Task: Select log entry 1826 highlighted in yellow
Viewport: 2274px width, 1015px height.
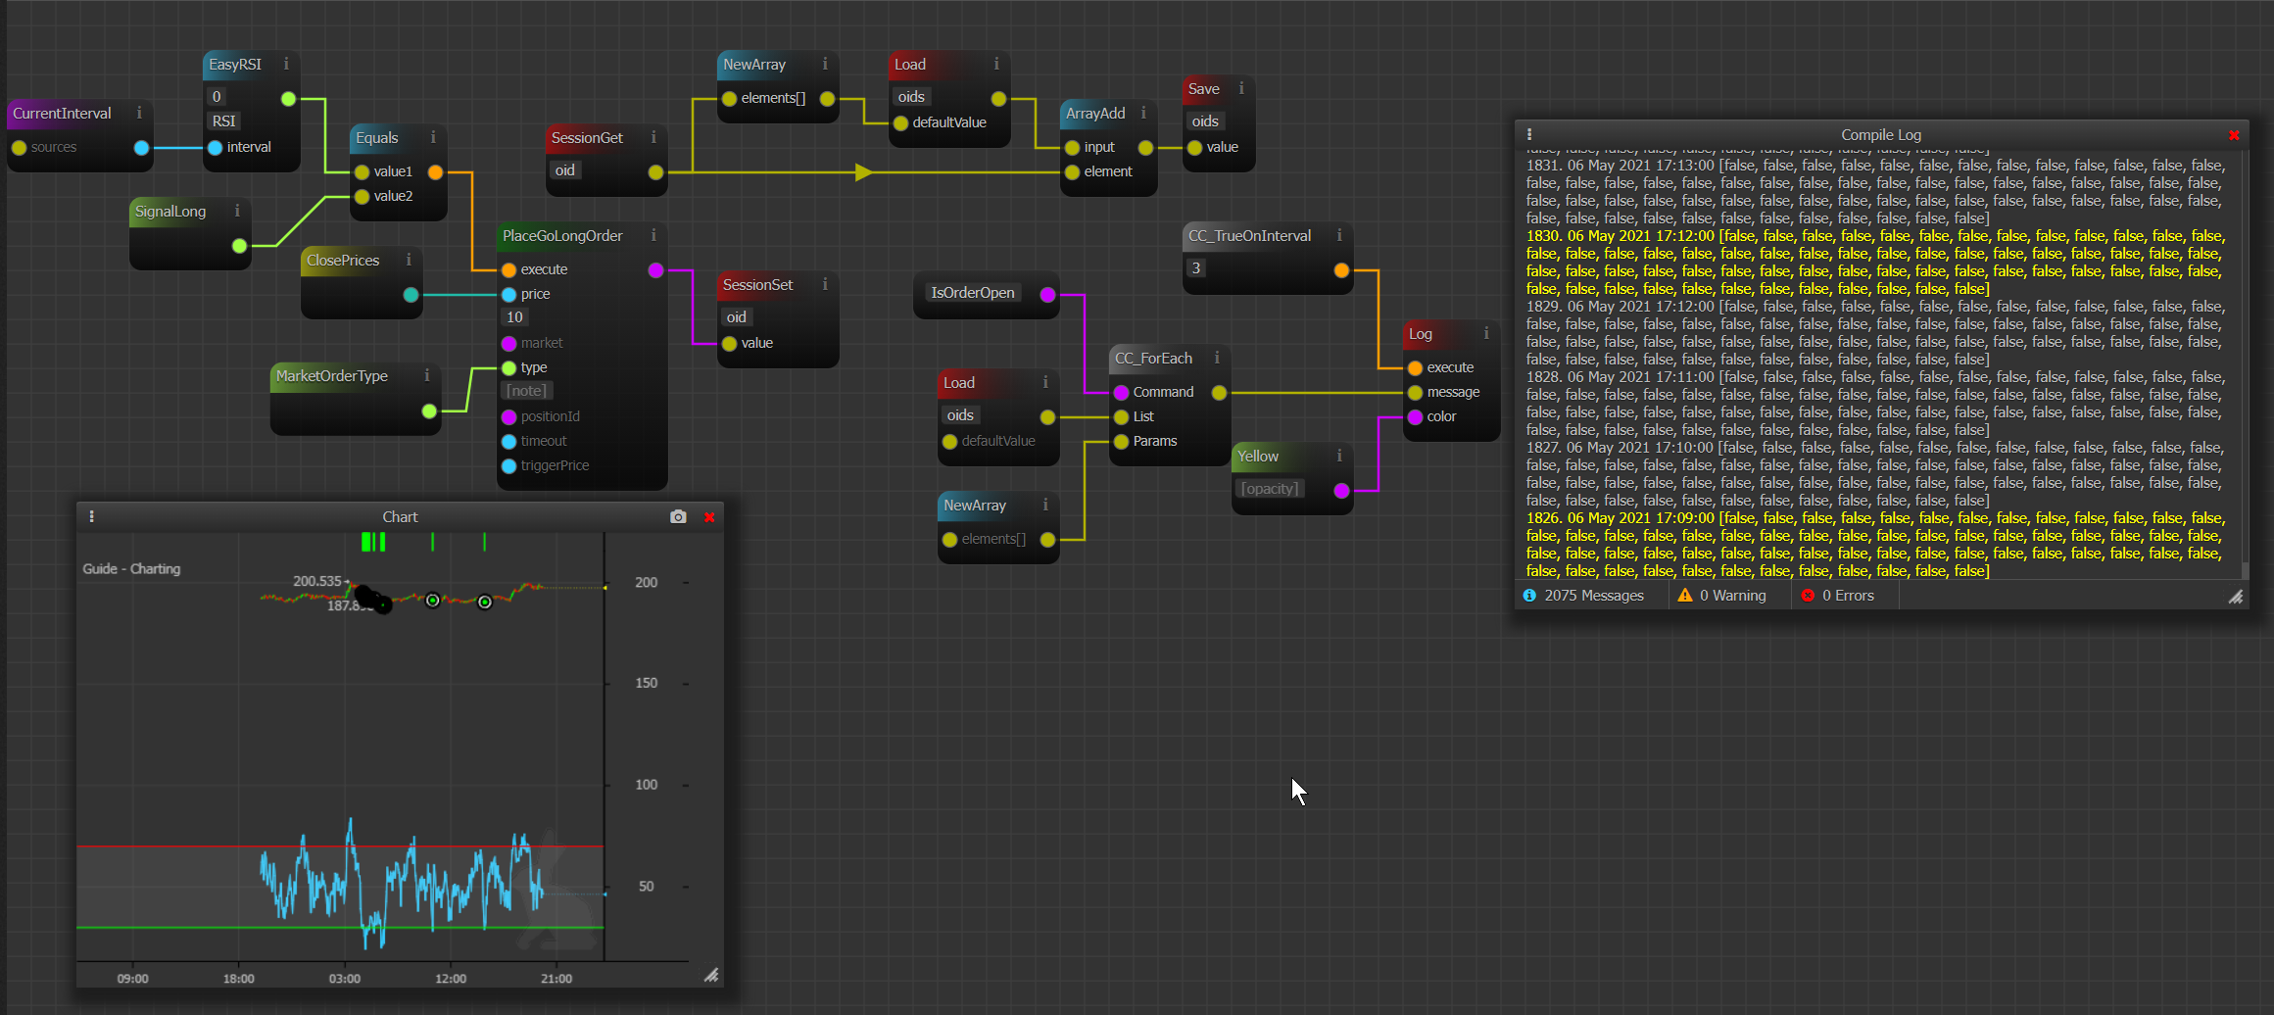Action: coord(1875,544)
